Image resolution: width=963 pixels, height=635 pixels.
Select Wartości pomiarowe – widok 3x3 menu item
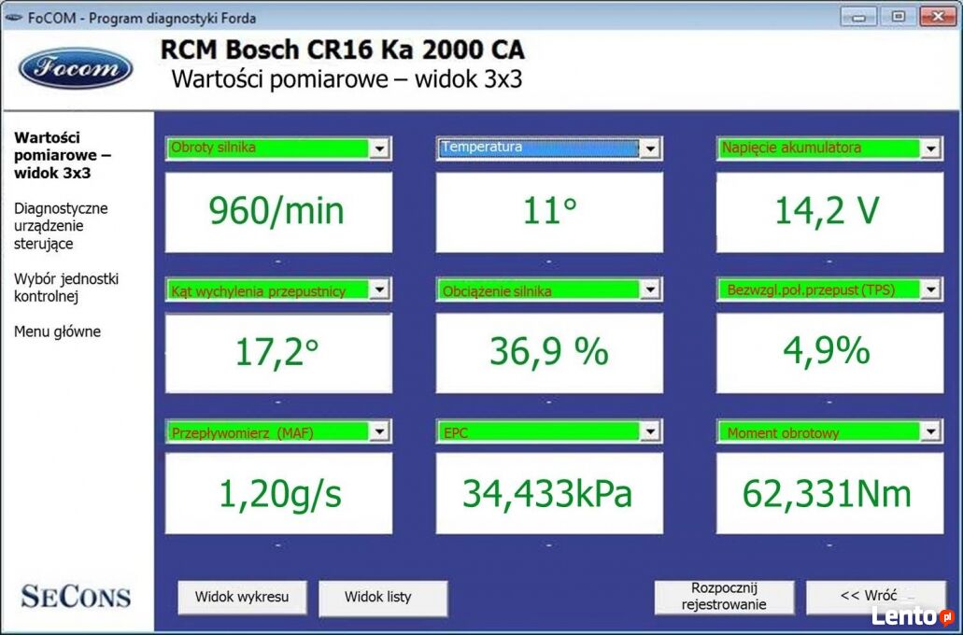point(62,155)
